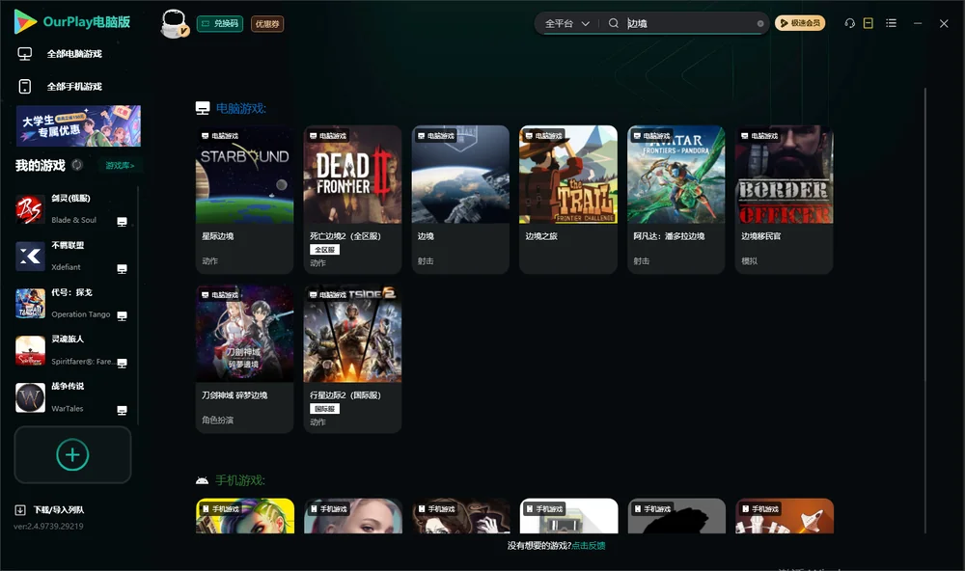This screenshot has width=965, height=571.
Task: Click the yellow mini-mode window icon
Action: coord(868,23)
